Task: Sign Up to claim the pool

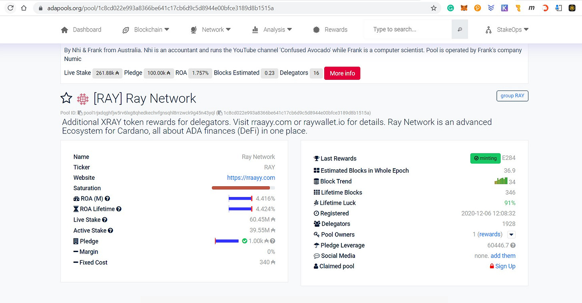Action: point(505,266)
